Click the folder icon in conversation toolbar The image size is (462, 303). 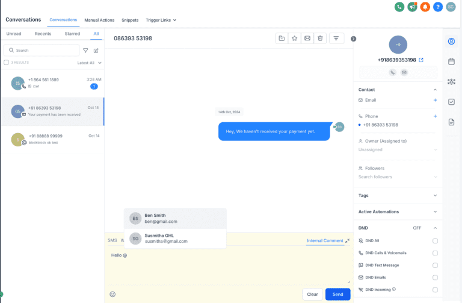282,39
